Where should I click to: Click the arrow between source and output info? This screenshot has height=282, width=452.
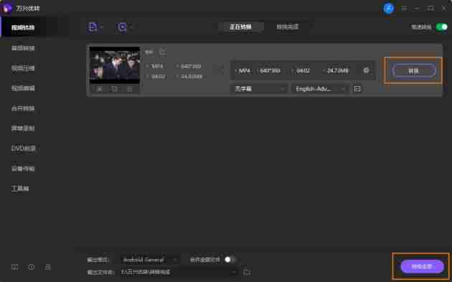221,69
